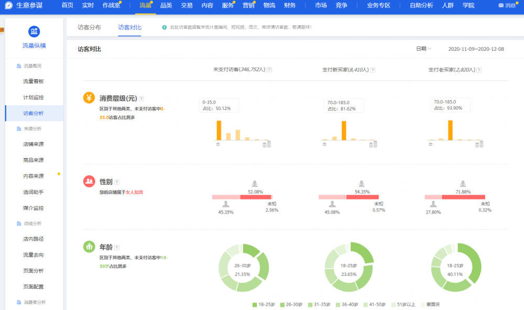Collapse the 动线分析 sidebar section
This screenshot has width=524, height=310.
tap(32, 224)
